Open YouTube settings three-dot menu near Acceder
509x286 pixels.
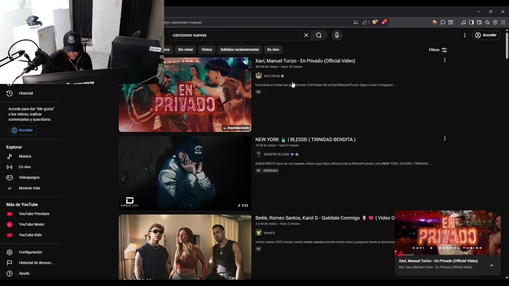pyautogui.click(x=464, y=35)
